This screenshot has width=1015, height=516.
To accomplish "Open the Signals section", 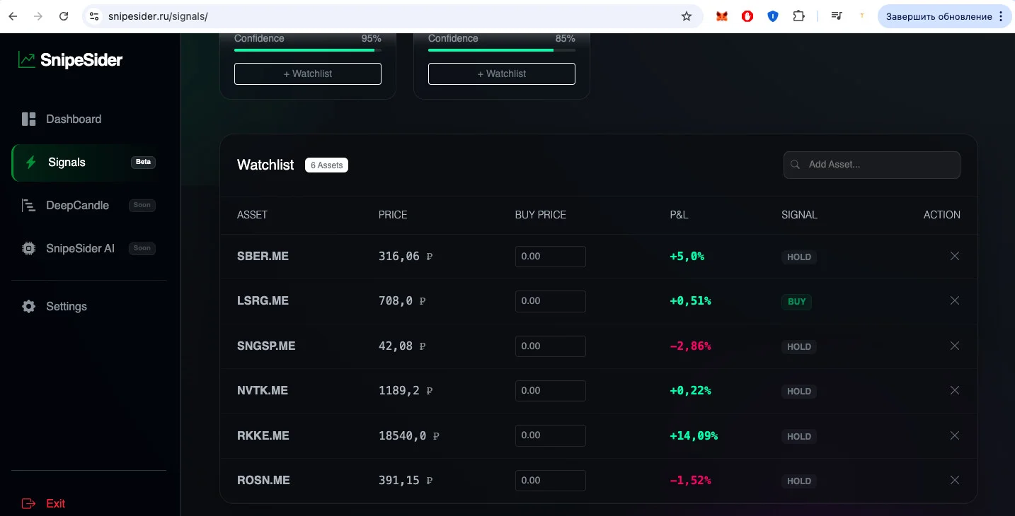I will [x=89, y=163].
